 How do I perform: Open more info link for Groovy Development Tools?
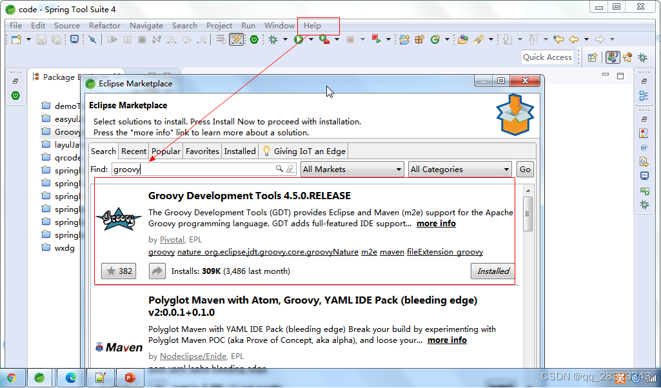pos(436,224)
